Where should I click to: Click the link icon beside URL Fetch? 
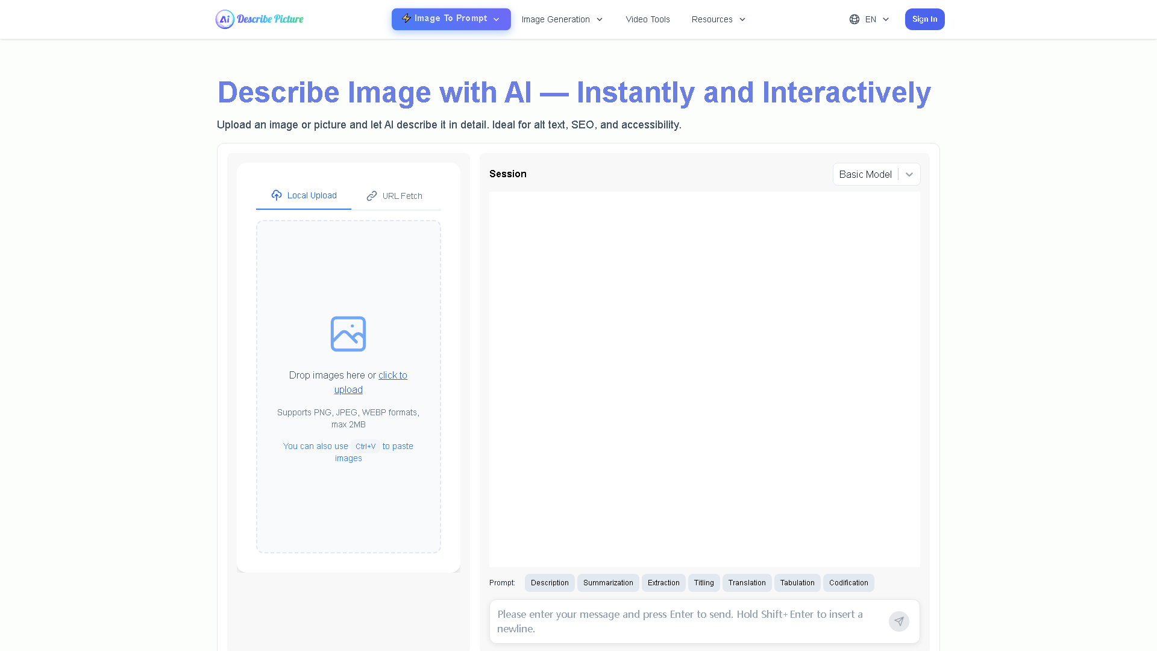click(371, 195)
